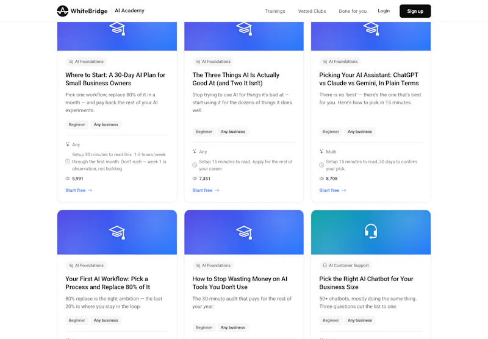Click the Any business tag on the Picking Your AI Assistant card
The width and height of the screenshot is (488, 339).
click(360, 132)
